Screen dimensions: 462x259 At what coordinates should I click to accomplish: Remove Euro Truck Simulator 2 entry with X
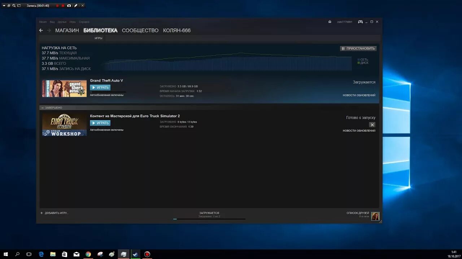(372, 125)
